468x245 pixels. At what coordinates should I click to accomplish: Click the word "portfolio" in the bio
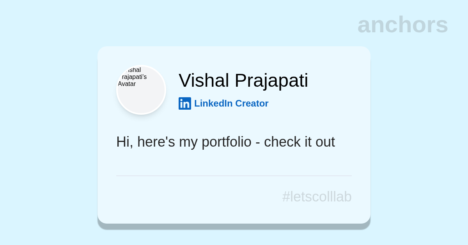click(226, 142)
